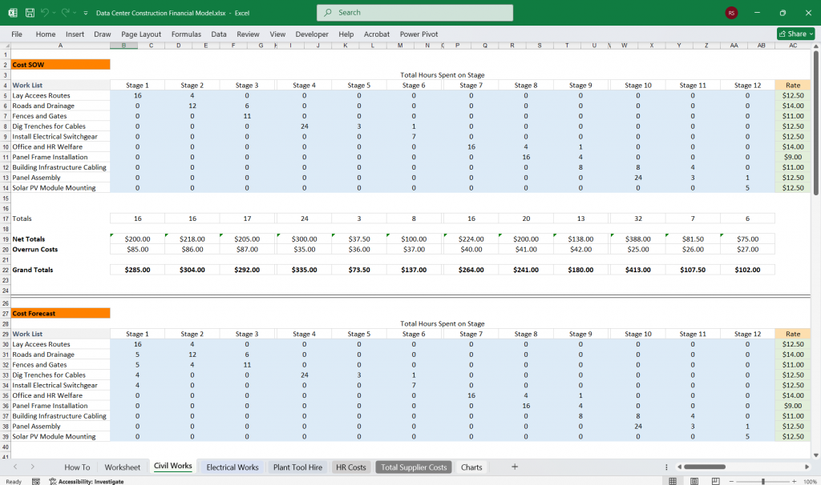The height and width of the screenshot is (485, 821).
Task: Click the Save icon in Quick Access Toolbar
Action: (x=29, y=12)
